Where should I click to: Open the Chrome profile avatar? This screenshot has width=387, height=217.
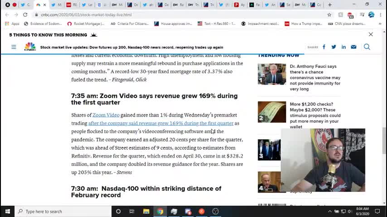[x=371, y=15]
